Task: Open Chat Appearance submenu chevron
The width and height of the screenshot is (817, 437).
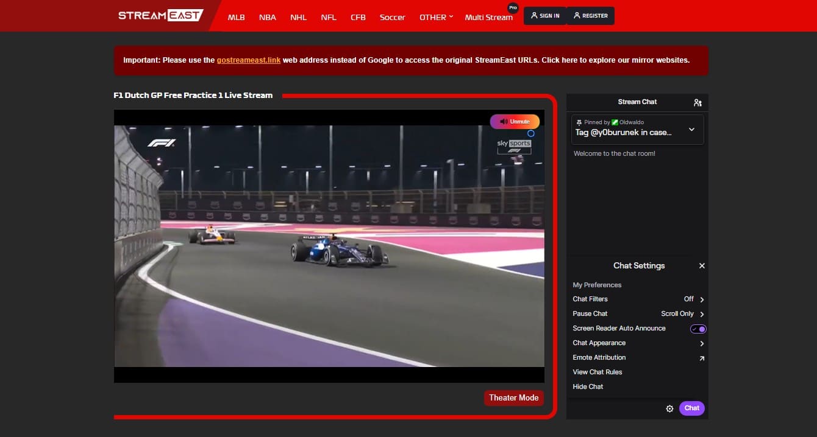Action: pos(702,343)
